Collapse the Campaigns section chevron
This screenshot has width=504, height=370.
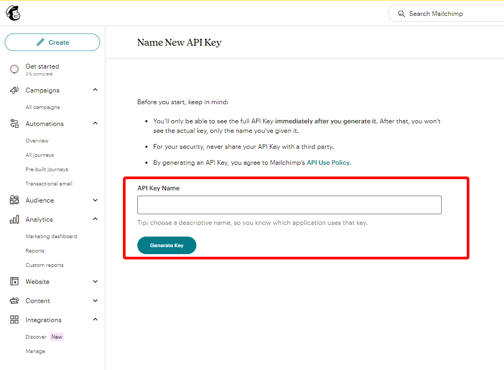95,90
